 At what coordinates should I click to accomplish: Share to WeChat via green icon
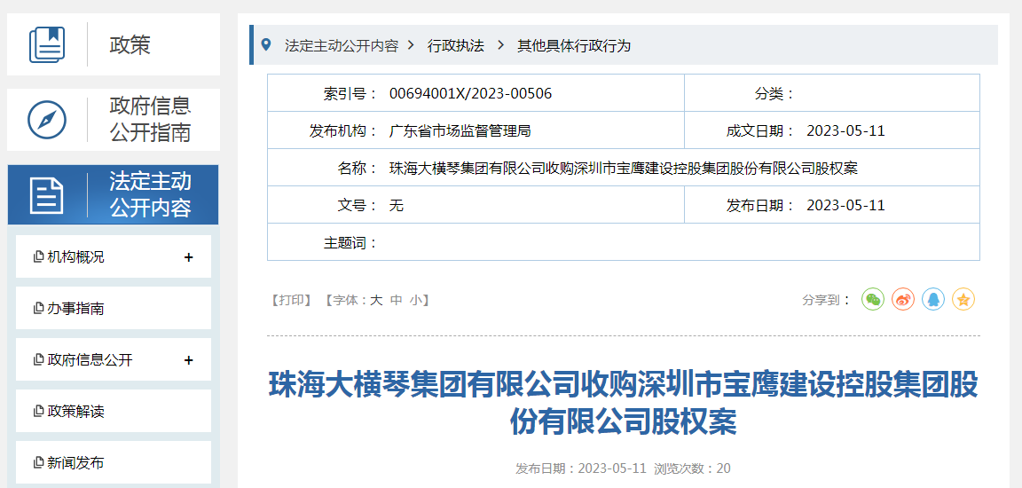pyautogui.click(x=873, y=300)
